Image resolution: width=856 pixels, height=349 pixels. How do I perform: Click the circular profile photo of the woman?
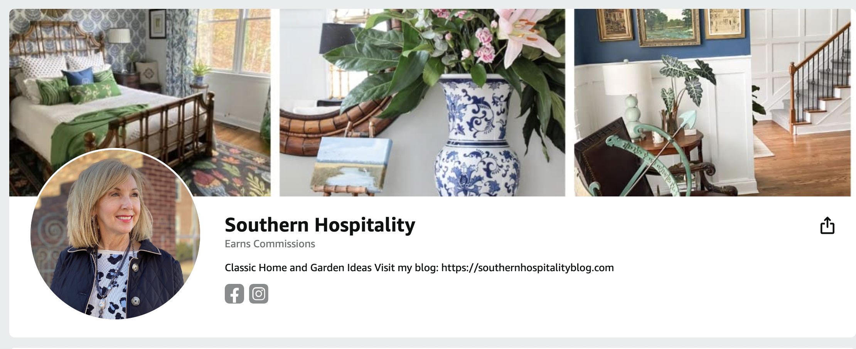[115, 234]
